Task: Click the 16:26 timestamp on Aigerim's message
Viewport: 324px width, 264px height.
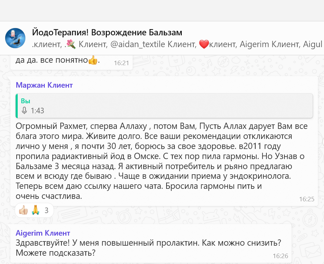Action: click(280, 256)
